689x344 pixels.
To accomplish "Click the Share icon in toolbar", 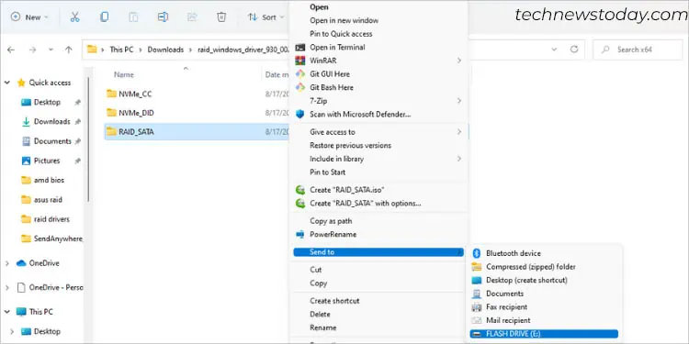I will coord(192,17).
